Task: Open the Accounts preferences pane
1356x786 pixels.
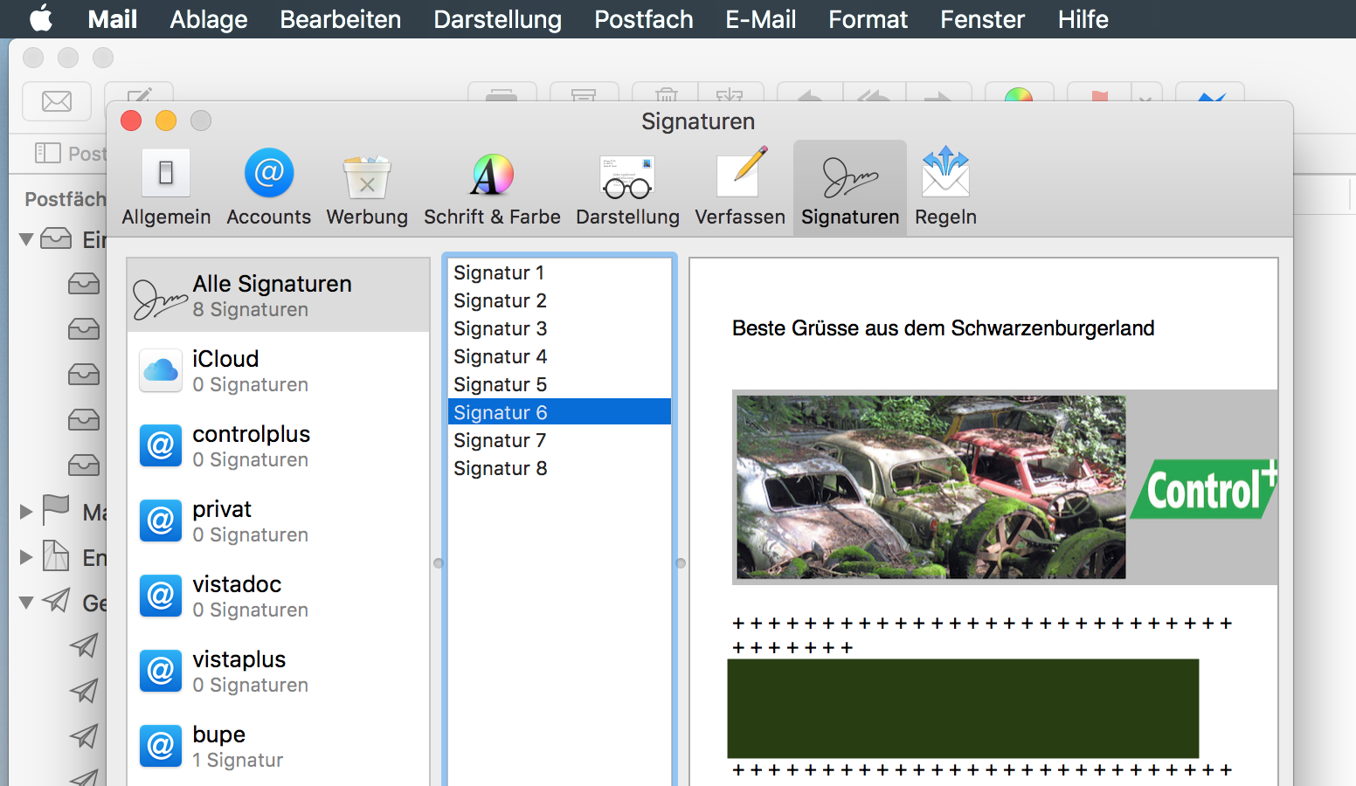Action: [x=268, y=188]
